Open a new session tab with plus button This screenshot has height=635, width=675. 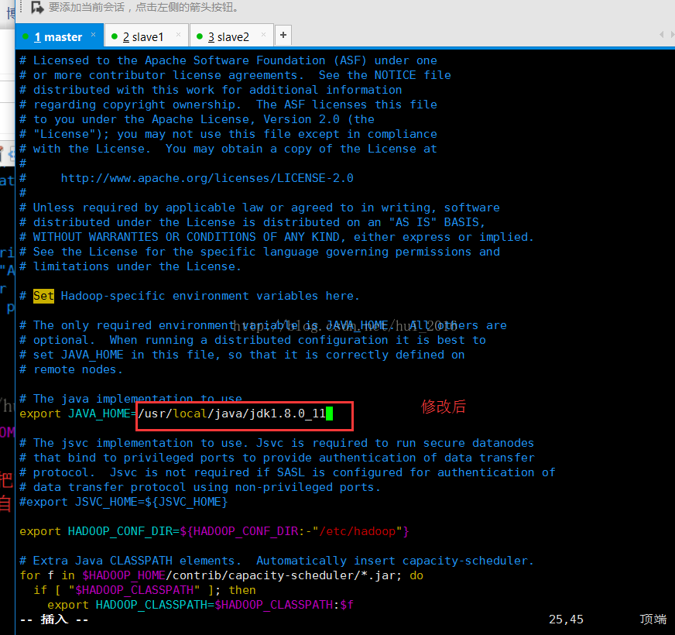click(283, 35)
